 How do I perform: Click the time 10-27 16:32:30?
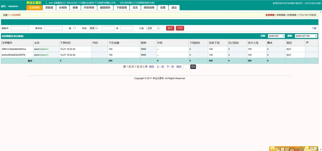tap(68, 49)
